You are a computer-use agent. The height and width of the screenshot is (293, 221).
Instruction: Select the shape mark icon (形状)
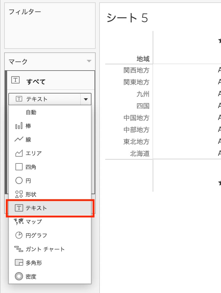tap(19, 194)
